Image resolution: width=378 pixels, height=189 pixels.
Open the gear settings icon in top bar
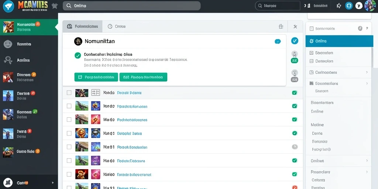tap(339, 6)
